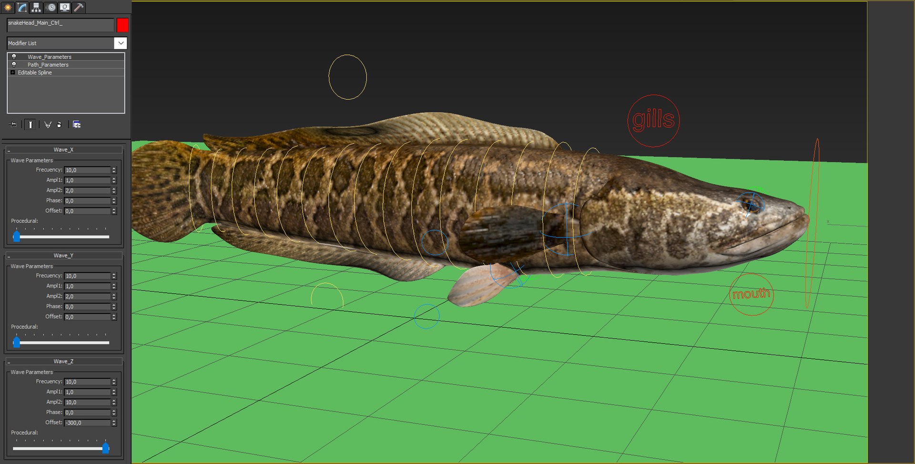The height and width of the screenshot is (464, 915).
Task: Click Remove Modifier from stack icon
Action: click(x=59, y=124)
